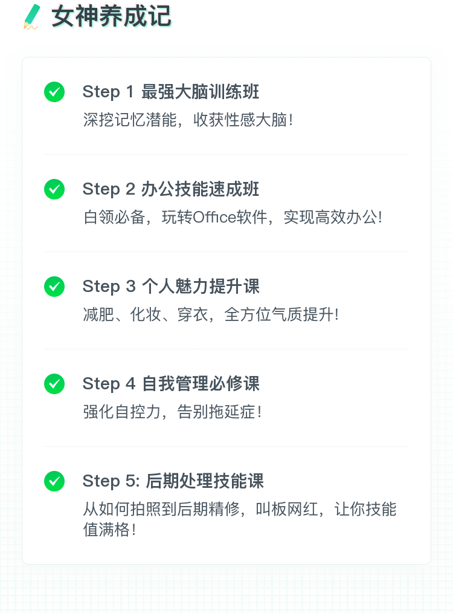
Task: Click description 强化自控力，告别拖延症
Action: pyautogui.click(x=172, y=412)
